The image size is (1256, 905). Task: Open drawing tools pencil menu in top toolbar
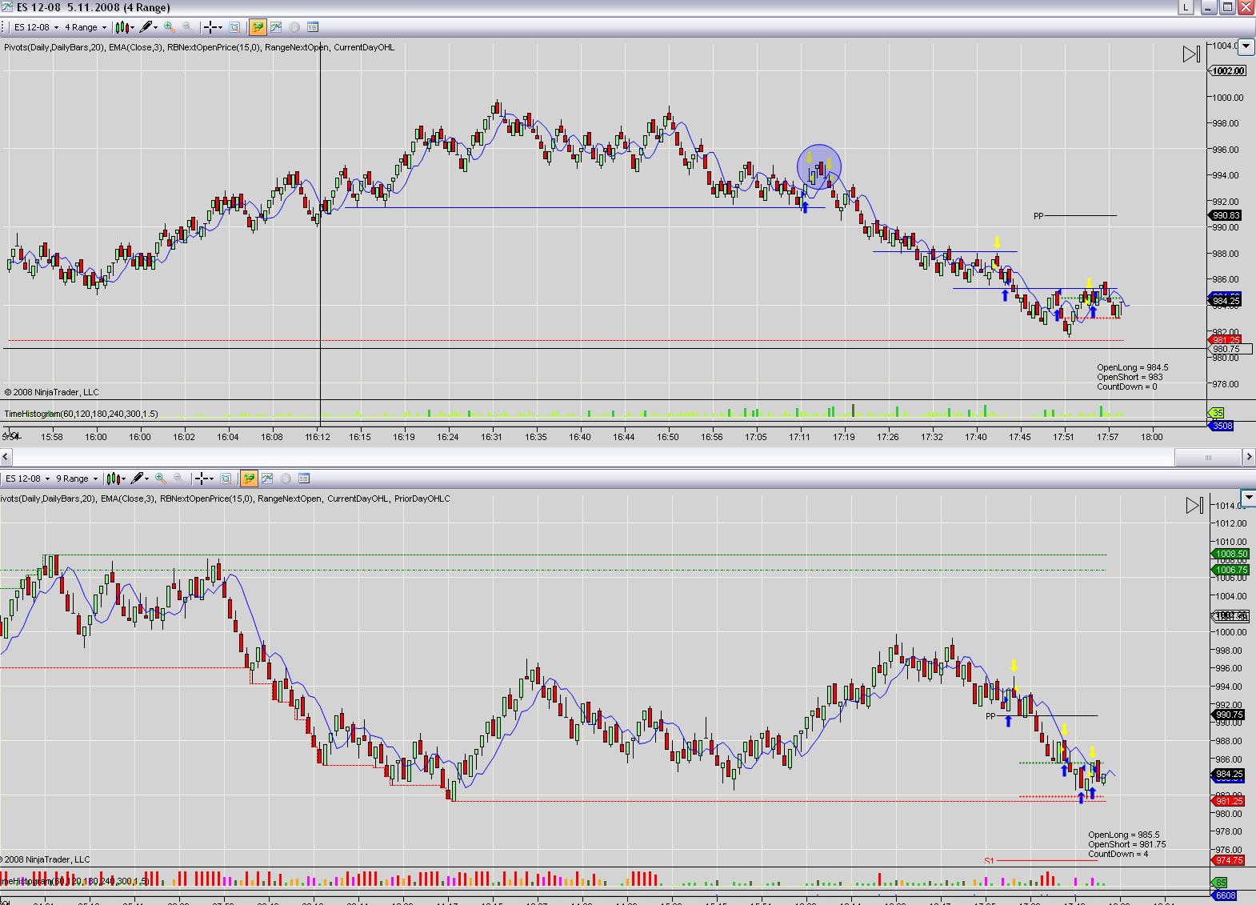tap(148, 27)
